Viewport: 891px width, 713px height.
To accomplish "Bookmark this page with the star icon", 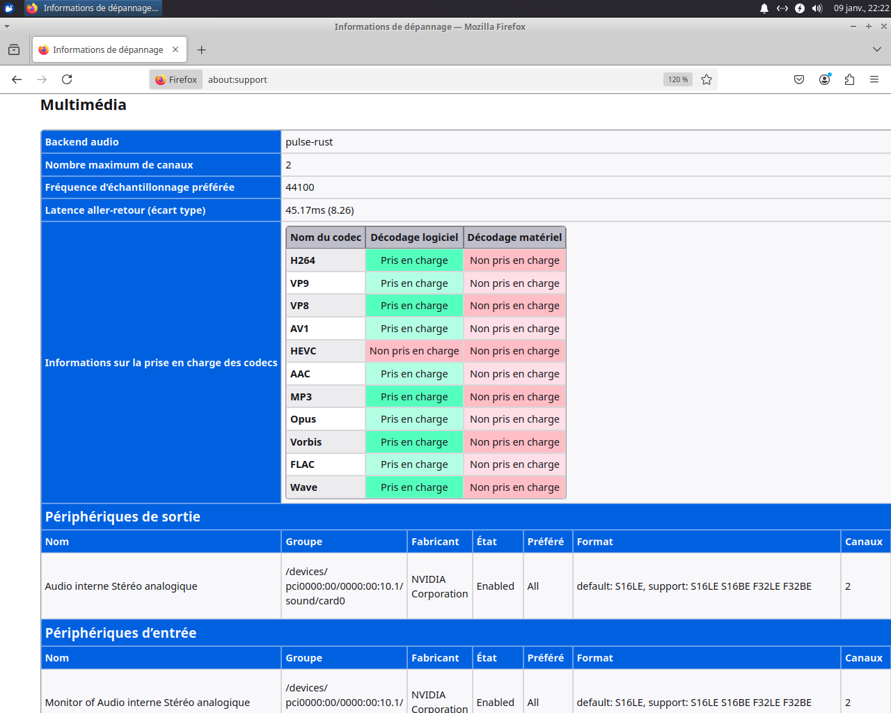I will [707, 79].
